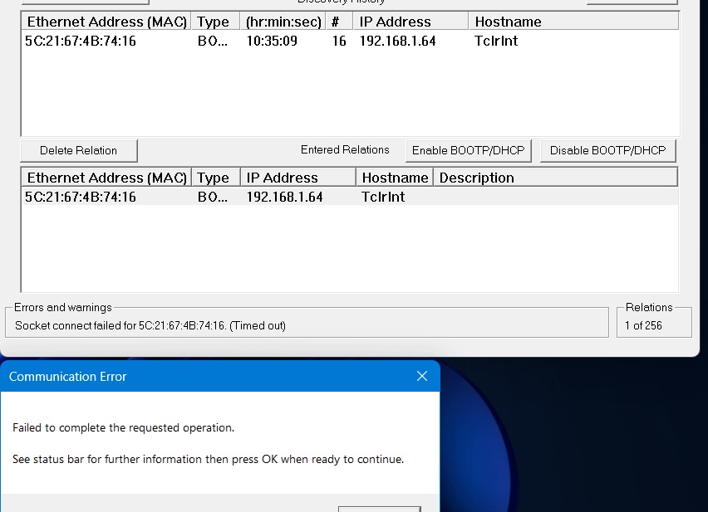Select hostname TclrInt in Discovery History row
Viewport: 708px width, 512px height.
tap(496, 41)
